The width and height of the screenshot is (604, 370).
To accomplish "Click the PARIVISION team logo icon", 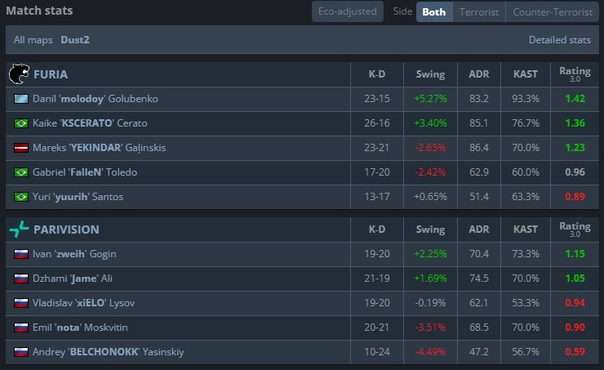I will [x=18, y=230].
